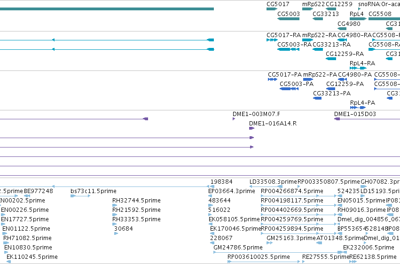Select the RP004198117.5prime EST
Image resolution: width=400 pixels, height=264 pixels.
pyautogui.click(x=299, y=205)
